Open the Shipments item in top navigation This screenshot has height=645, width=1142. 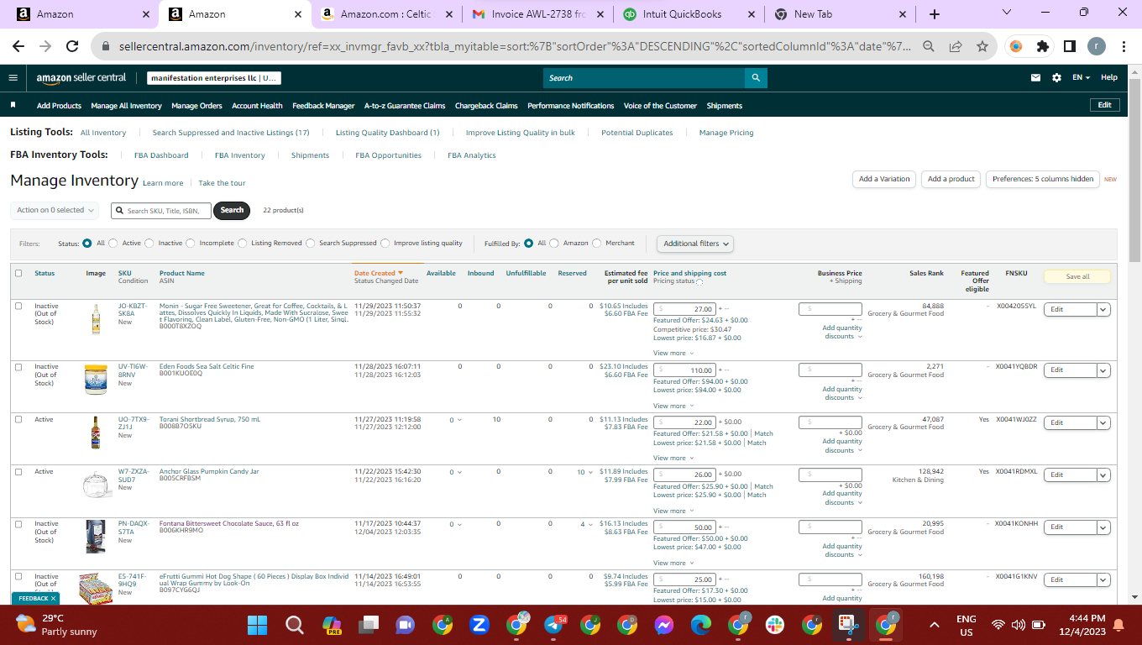coord(725,106)
